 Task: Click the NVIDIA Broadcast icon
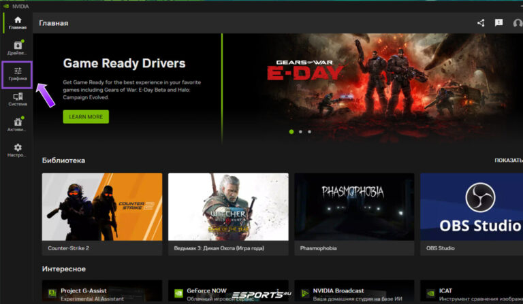pos(305,293)
